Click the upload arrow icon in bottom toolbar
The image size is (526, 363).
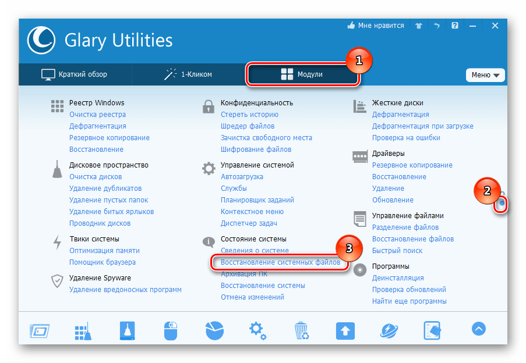(345, 331)
